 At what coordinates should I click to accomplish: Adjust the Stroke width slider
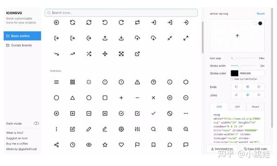tap(243, 65)
